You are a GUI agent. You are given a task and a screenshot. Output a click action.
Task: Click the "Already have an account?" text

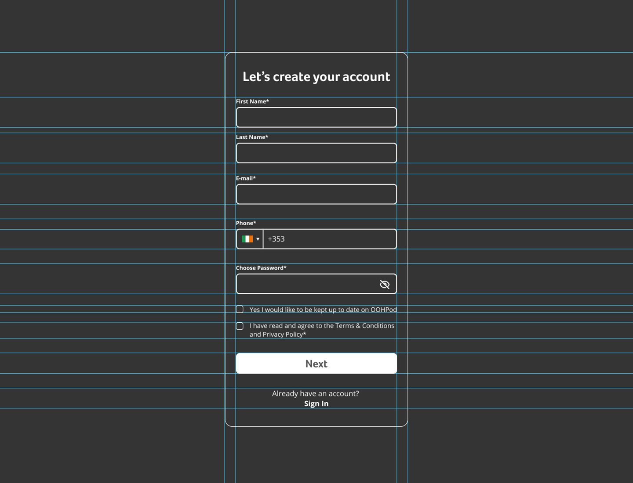tap(315, 394)
